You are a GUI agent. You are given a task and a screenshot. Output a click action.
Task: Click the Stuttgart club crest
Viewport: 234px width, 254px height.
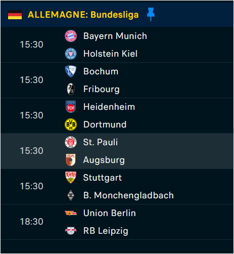click(x=71, y=178)
